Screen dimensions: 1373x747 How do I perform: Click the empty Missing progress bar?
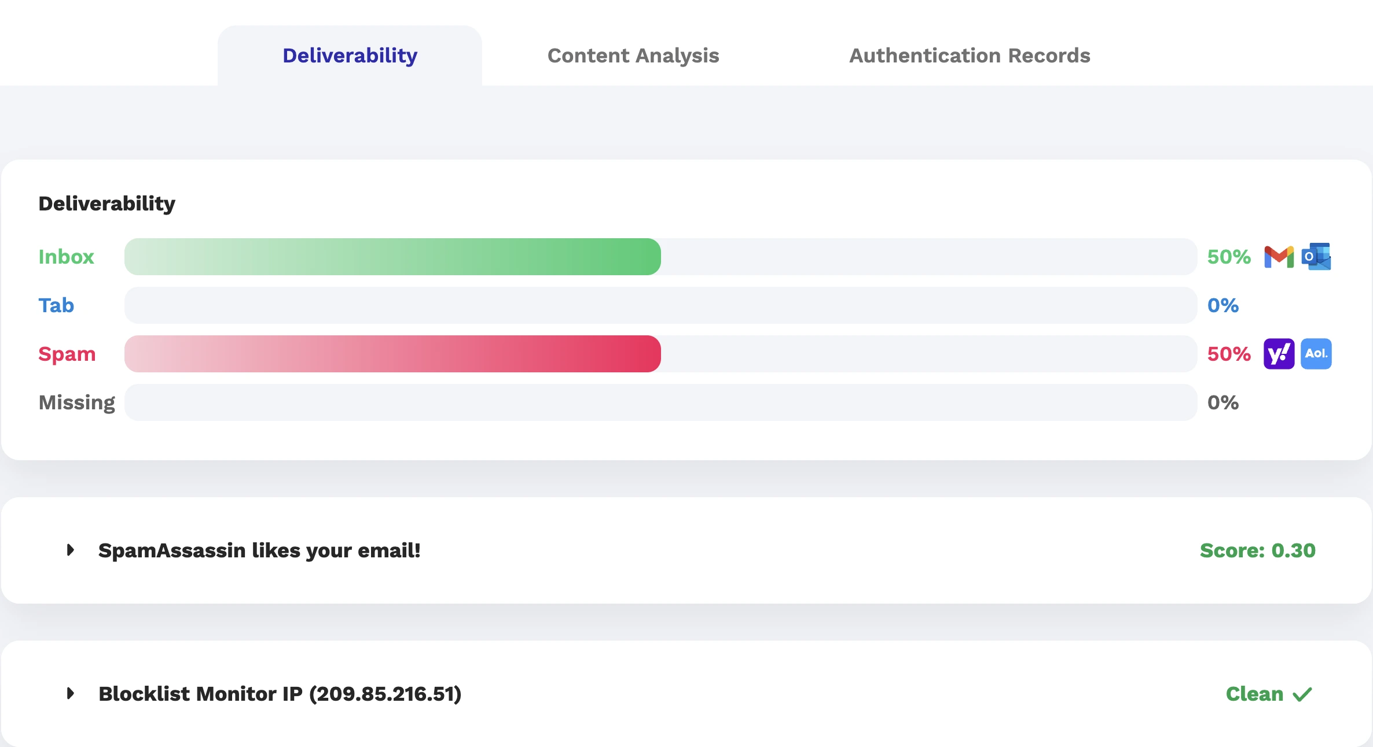[x=660, y=402]
